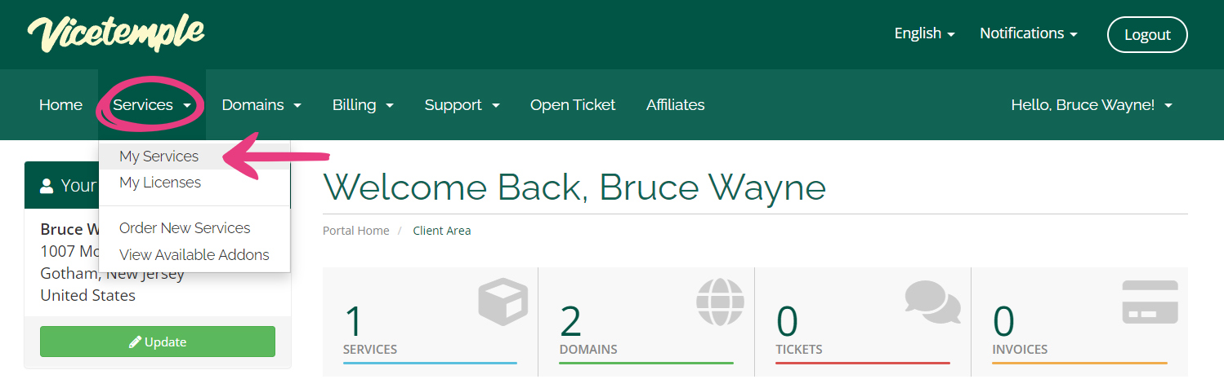Screen dimensions: 1224x388
Task: Click the Logout button
Action: [x=1147, y=34]
